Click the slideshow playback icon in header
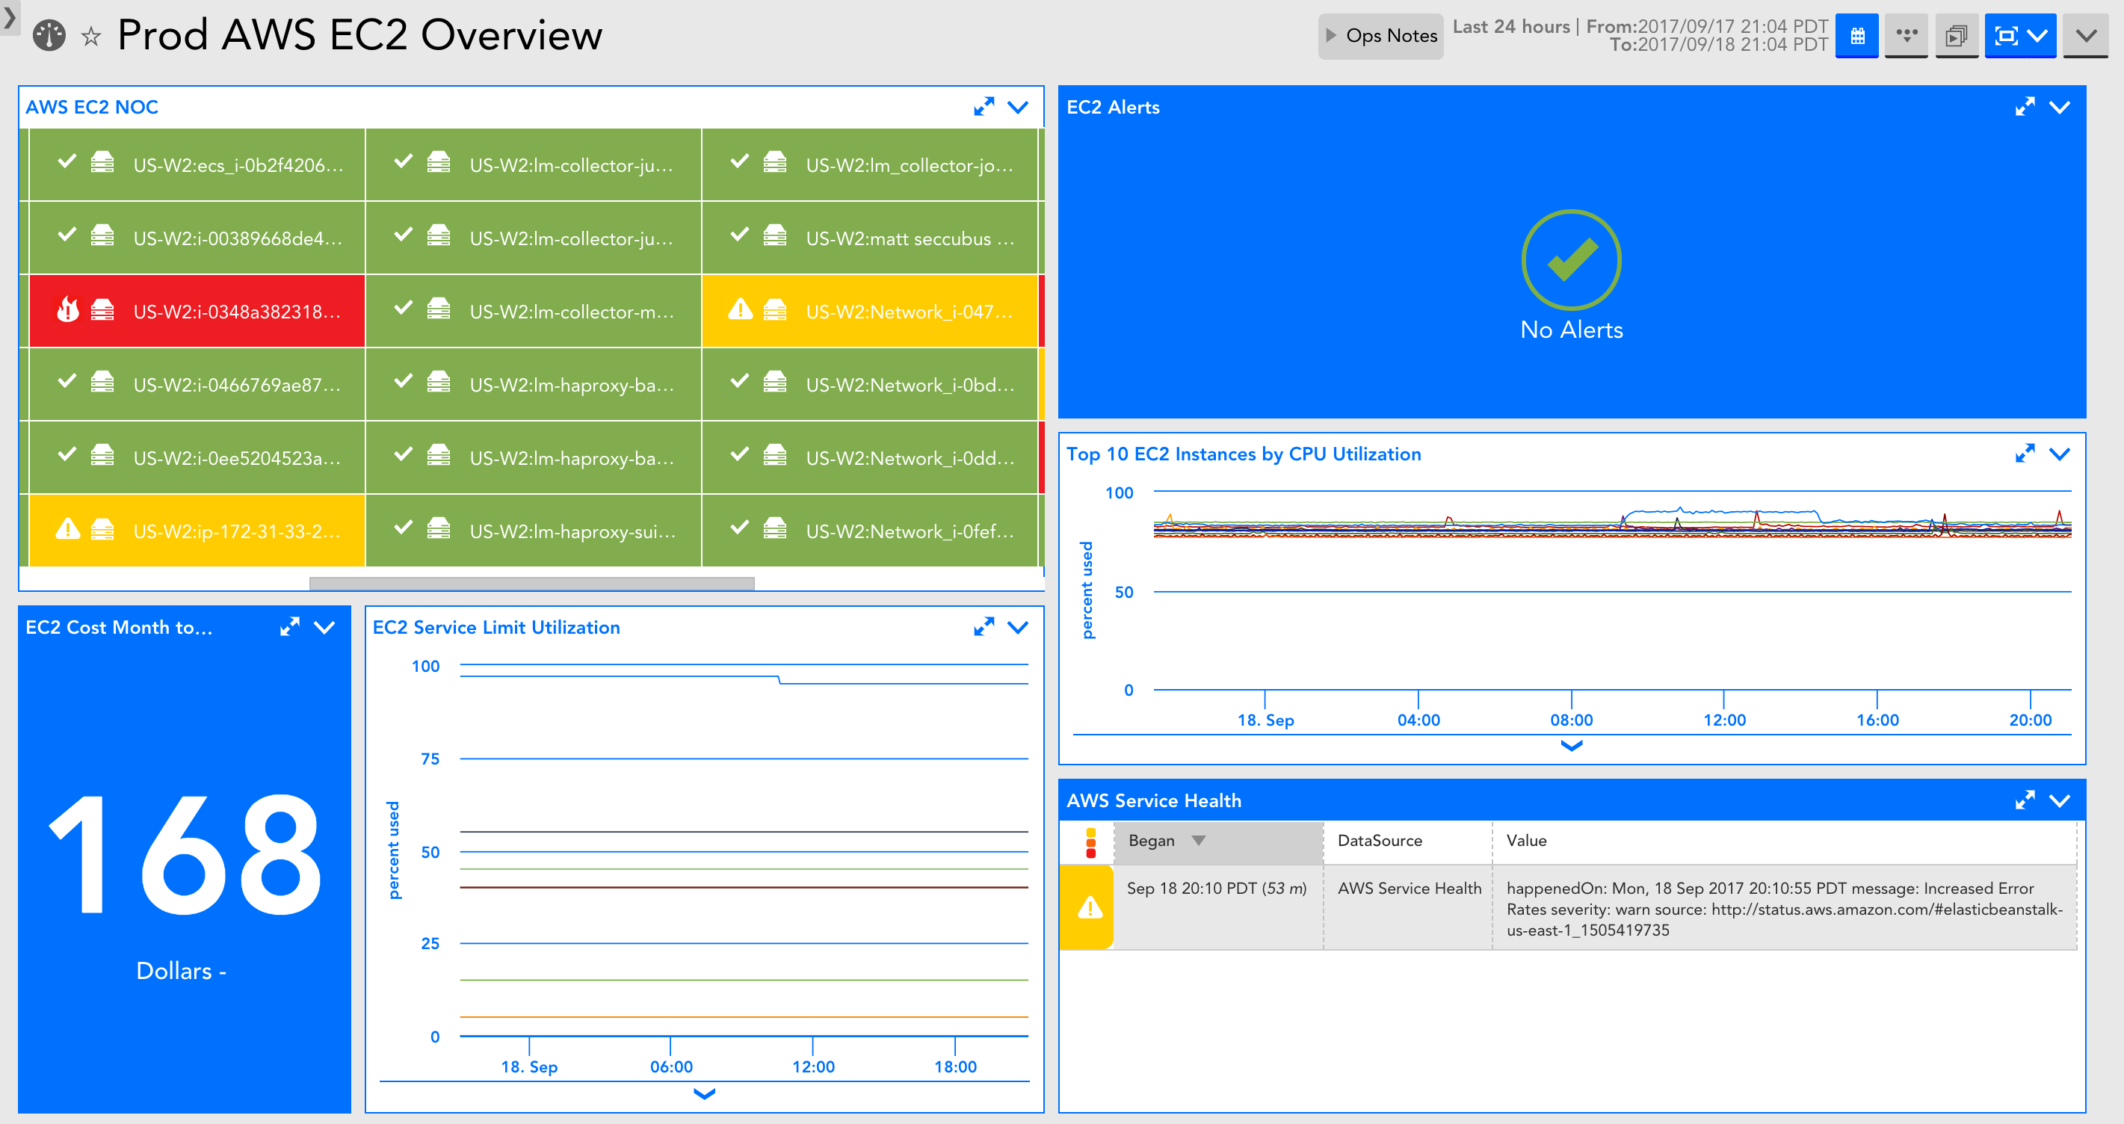The image size is (2124, 1124). tap(1956, 35)
